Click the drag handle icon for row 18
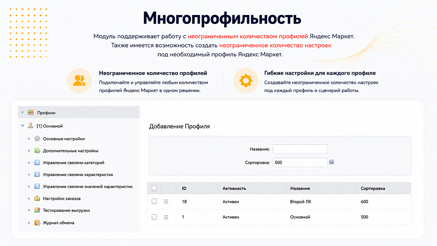437x246 pixels. point(166,202)
